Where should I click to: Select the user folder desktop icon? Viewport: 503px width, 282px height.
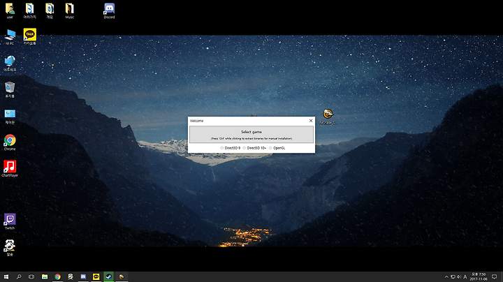point(10,11)
